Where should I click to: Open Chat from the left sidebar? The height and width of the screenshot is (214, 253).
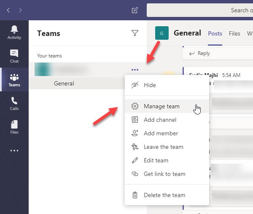tap(14, 56)
